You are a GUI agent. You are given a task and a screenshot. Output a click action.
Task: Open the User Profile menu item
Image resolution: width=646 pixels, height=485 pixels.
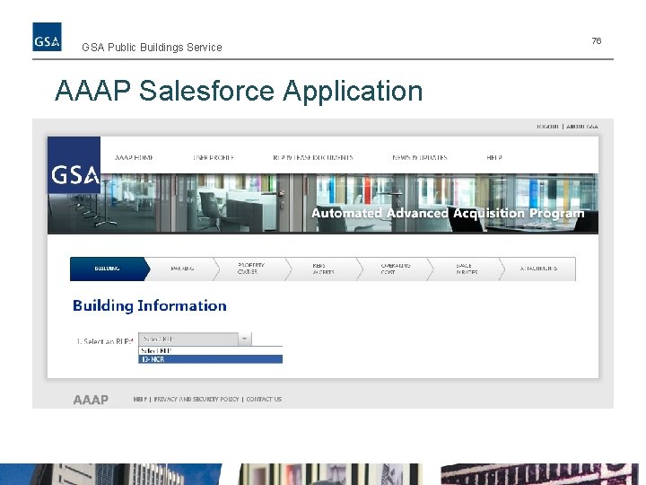point(214,157)
